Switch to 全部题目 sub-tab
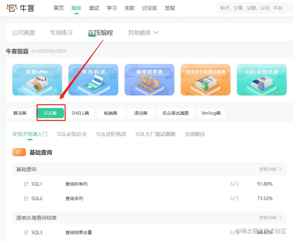293x241 pixels. point(195,134)
